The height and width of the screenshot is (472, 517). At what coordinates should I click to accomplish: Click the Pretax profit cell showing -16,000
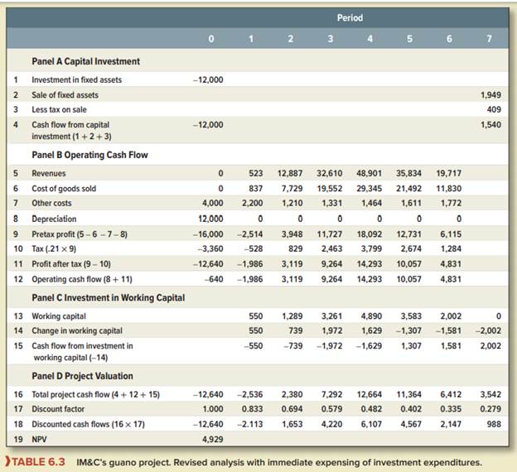[x=207, y=235]
